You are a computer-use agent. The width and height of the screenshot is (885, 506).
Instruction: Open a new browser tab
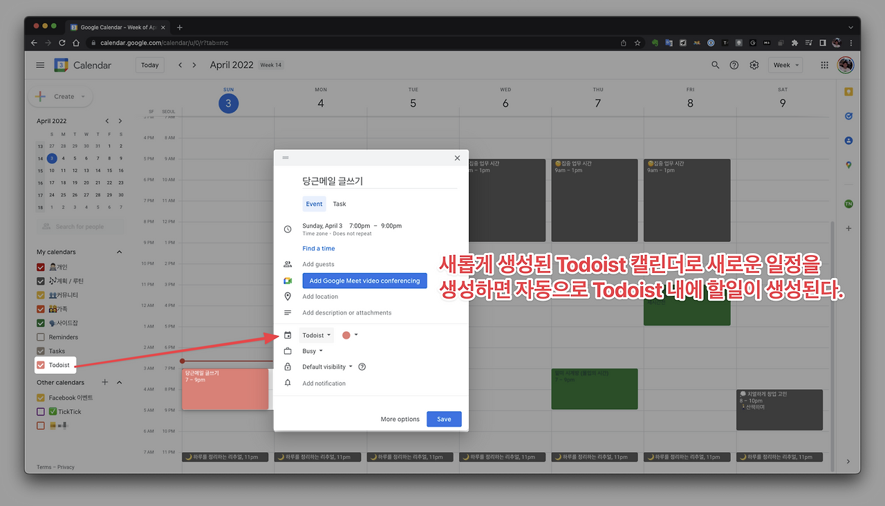click(180, 27)
